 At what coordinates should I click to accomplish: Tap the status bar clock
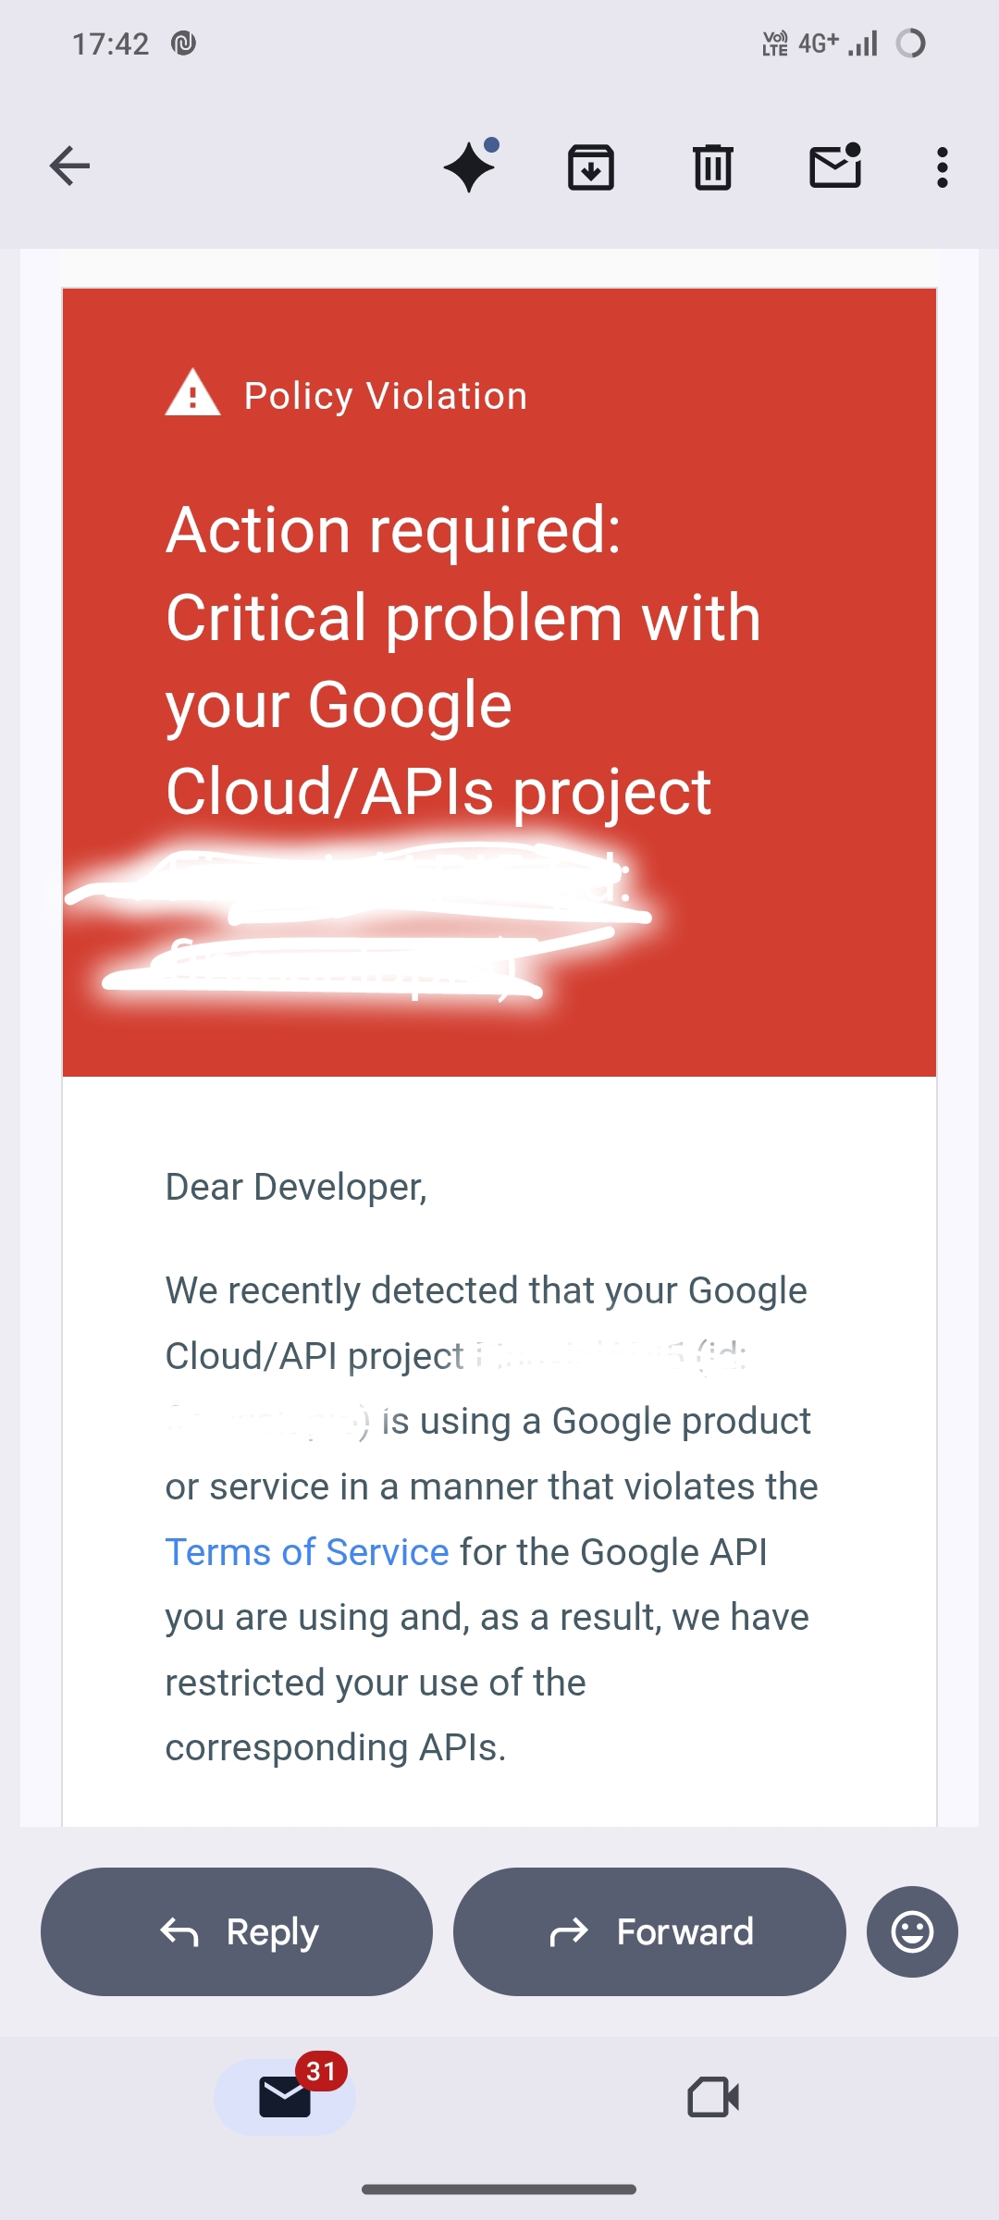coord(110,43)
